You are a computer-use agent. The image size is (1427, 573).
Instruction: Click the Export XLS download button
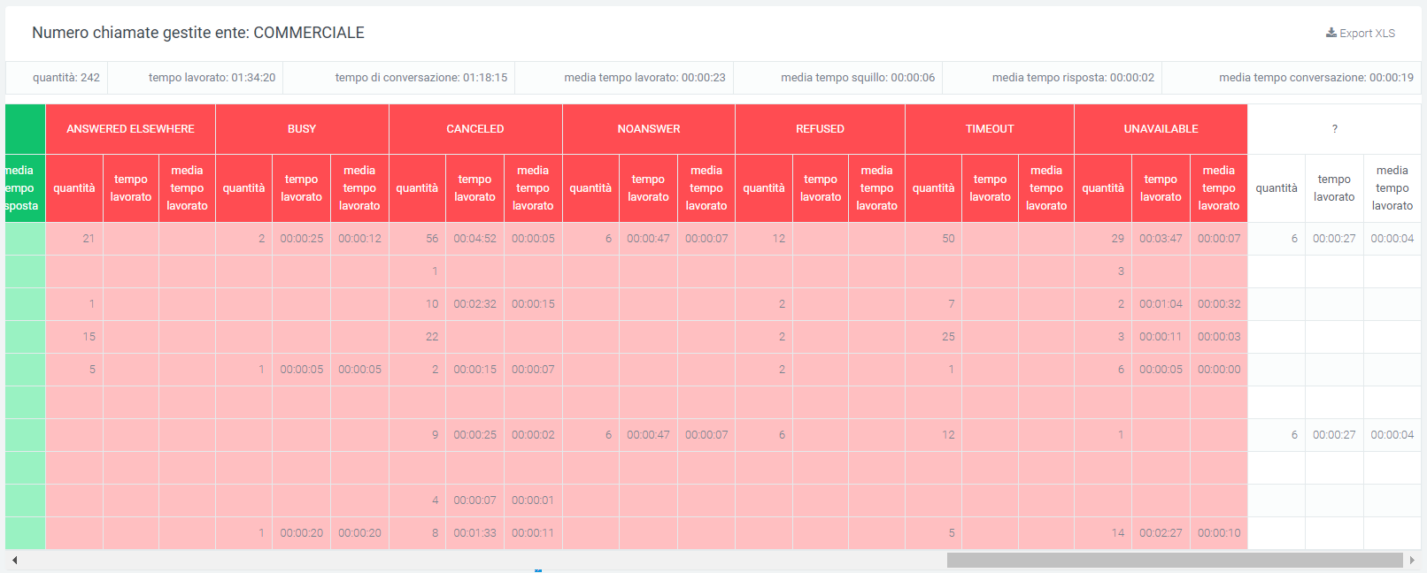(1360, 33)
